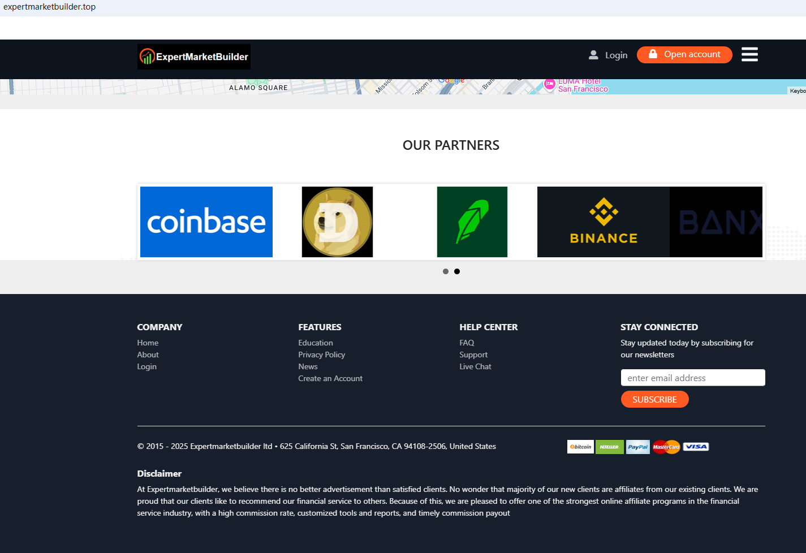
Task: Click the Create an Account link
Action: coord(330,378)
